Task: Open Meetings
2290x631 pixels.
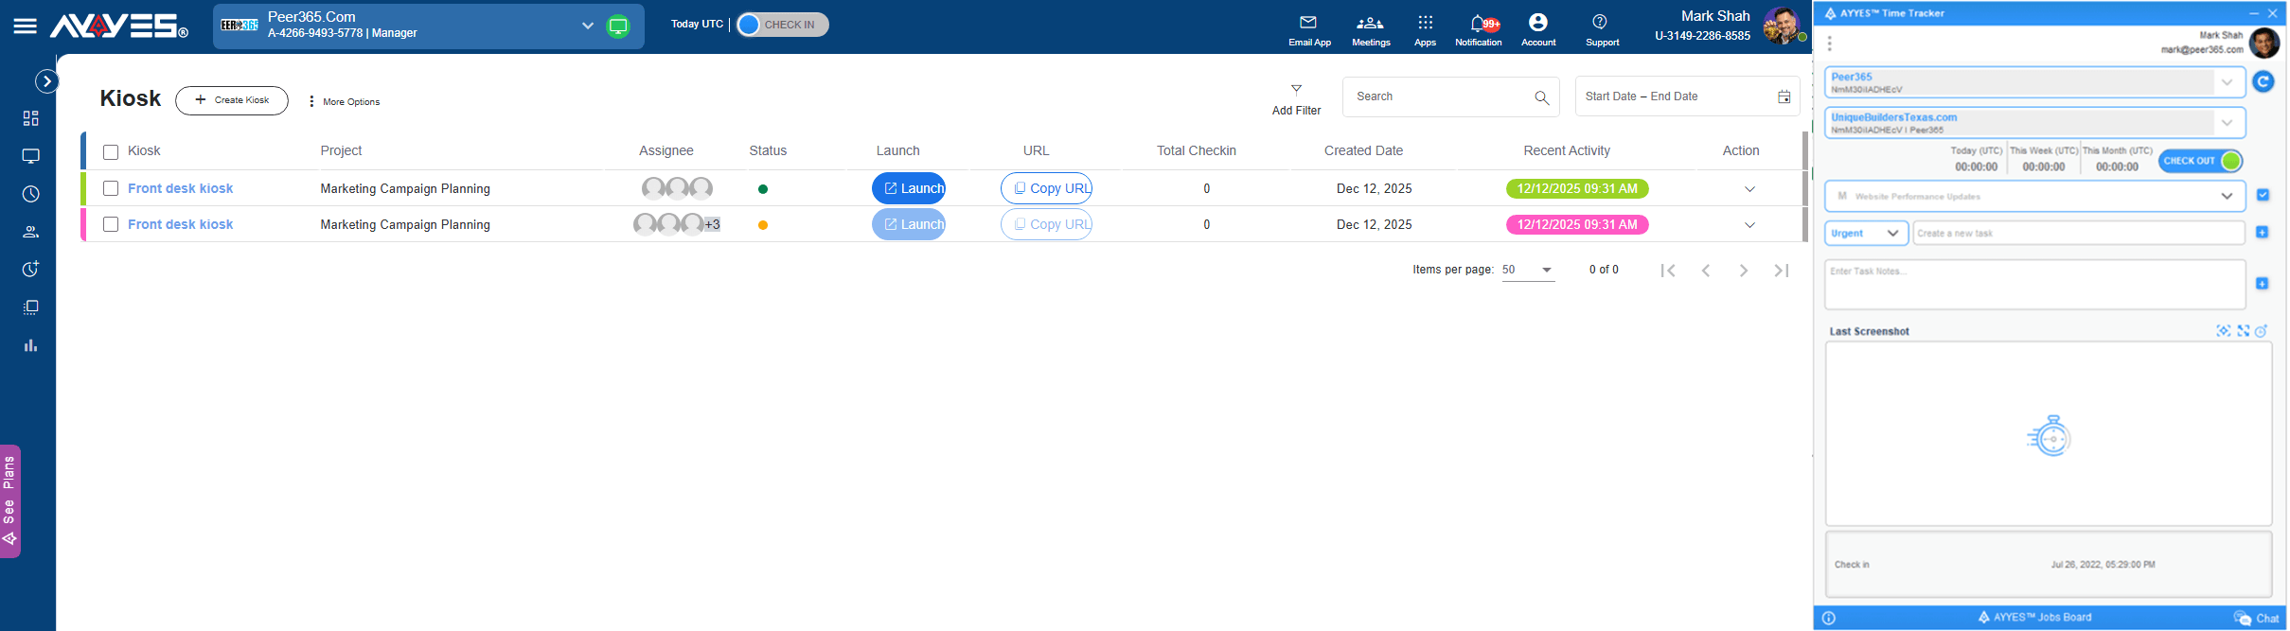Action: [x=1371, y=31]
